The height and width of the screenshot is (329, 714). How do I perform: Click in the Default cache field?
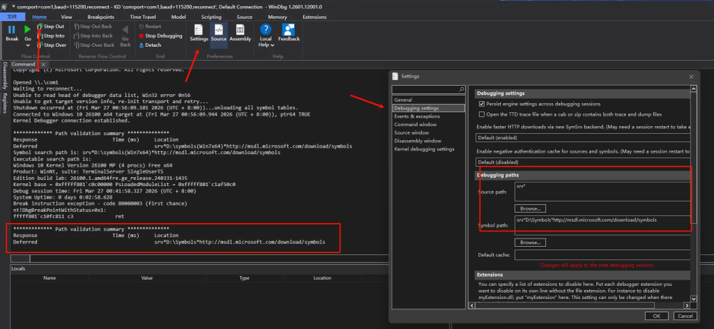[x=602, y=255]
